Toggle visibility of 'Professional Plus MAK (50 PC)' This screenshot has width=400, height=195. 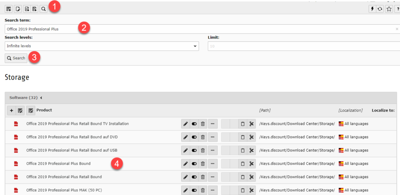coord(194,190)
